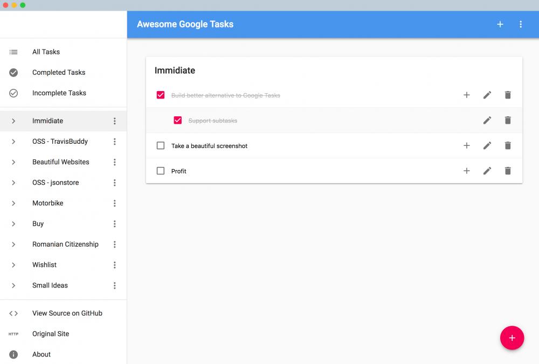Select the Motorbike list label
The image size is (539, 364).
click(x=48, y=204)
